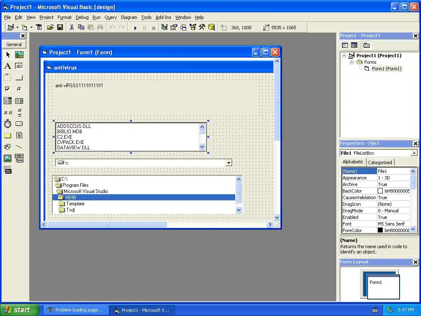Select the vertical scrollbar tool
The image size is (421, 316).
point(19,112)
